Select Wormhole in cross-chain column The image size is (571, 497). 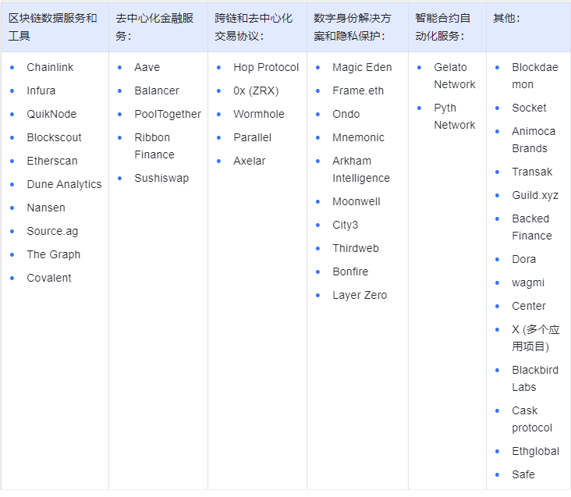point(258,115)
